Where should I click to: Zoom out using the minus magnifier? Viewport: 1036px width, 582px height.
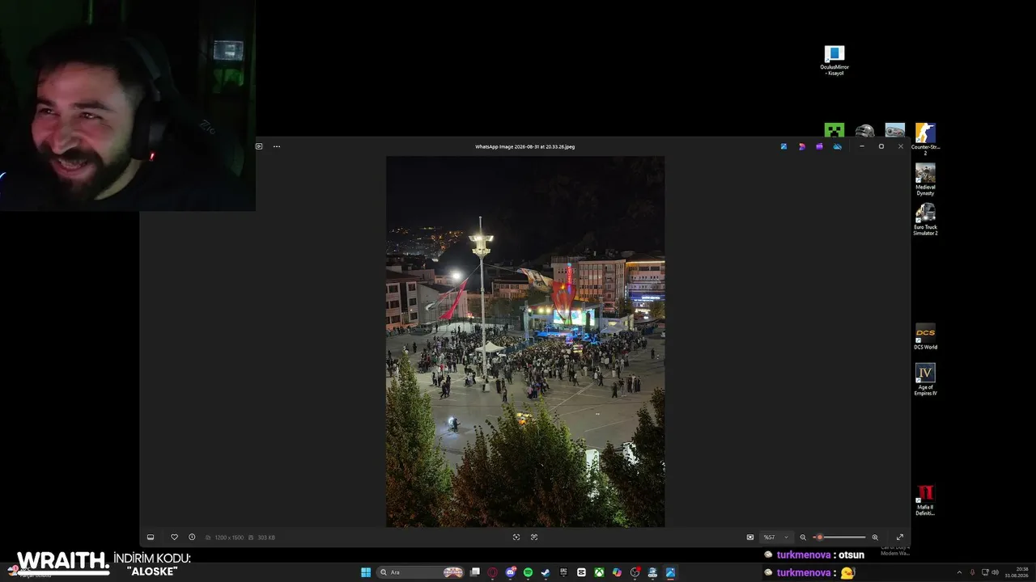[803, 538]
